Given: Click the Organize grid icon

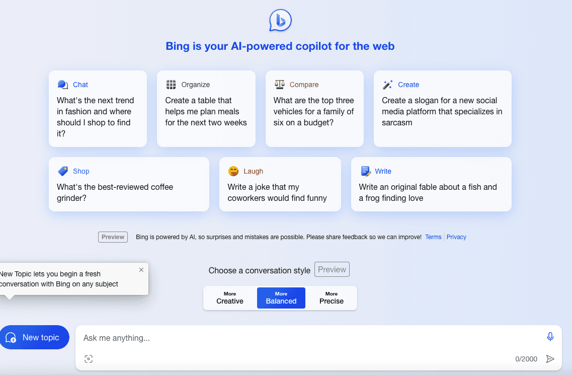Looking at the screenshot, I should click(171, 85).
